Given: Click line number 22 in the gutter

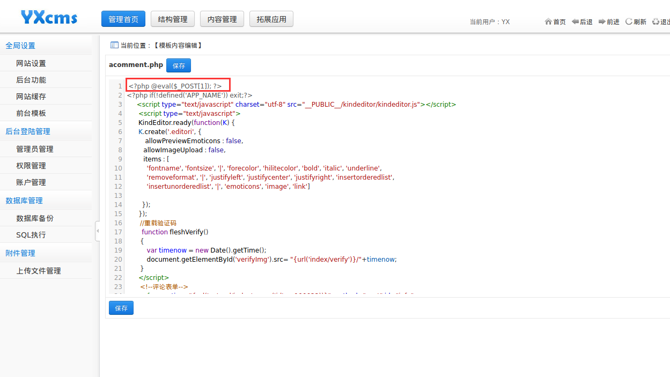Looking at the screenshot, I should click(119, 277).
